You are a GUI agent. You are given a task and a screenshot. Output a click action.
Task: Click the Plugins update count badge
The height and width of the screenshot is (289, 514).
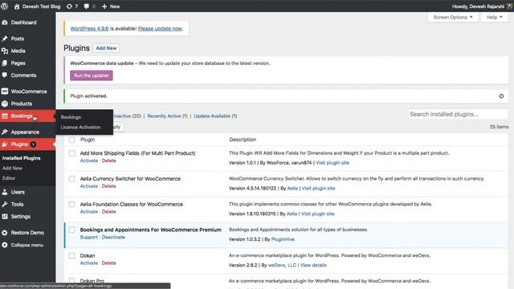coord(33,144)
